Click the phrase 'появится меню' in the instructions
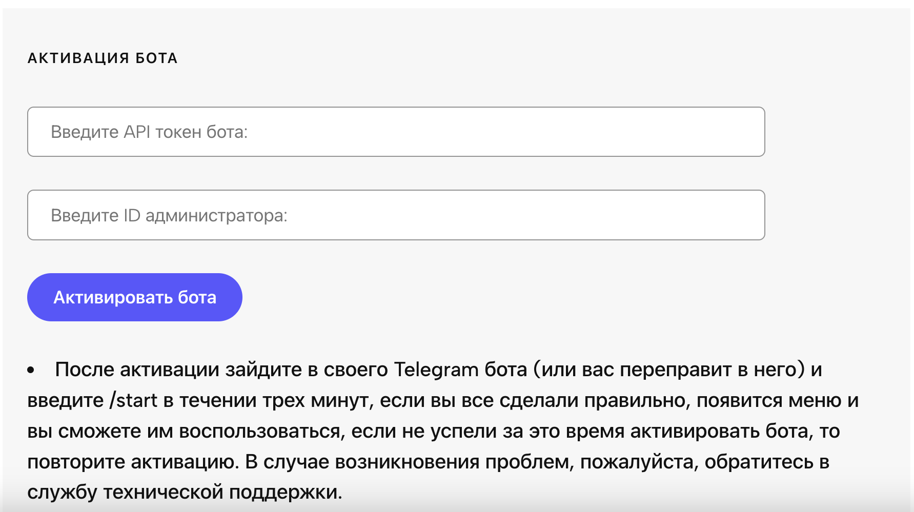The width and height of the screenshot is (914, 512). (768, 400)
